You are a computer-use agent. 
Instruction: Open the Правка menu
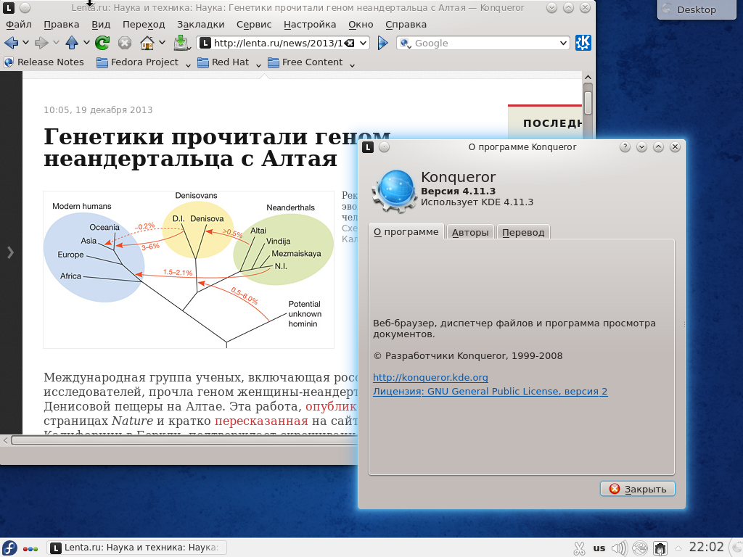point(61,25)
